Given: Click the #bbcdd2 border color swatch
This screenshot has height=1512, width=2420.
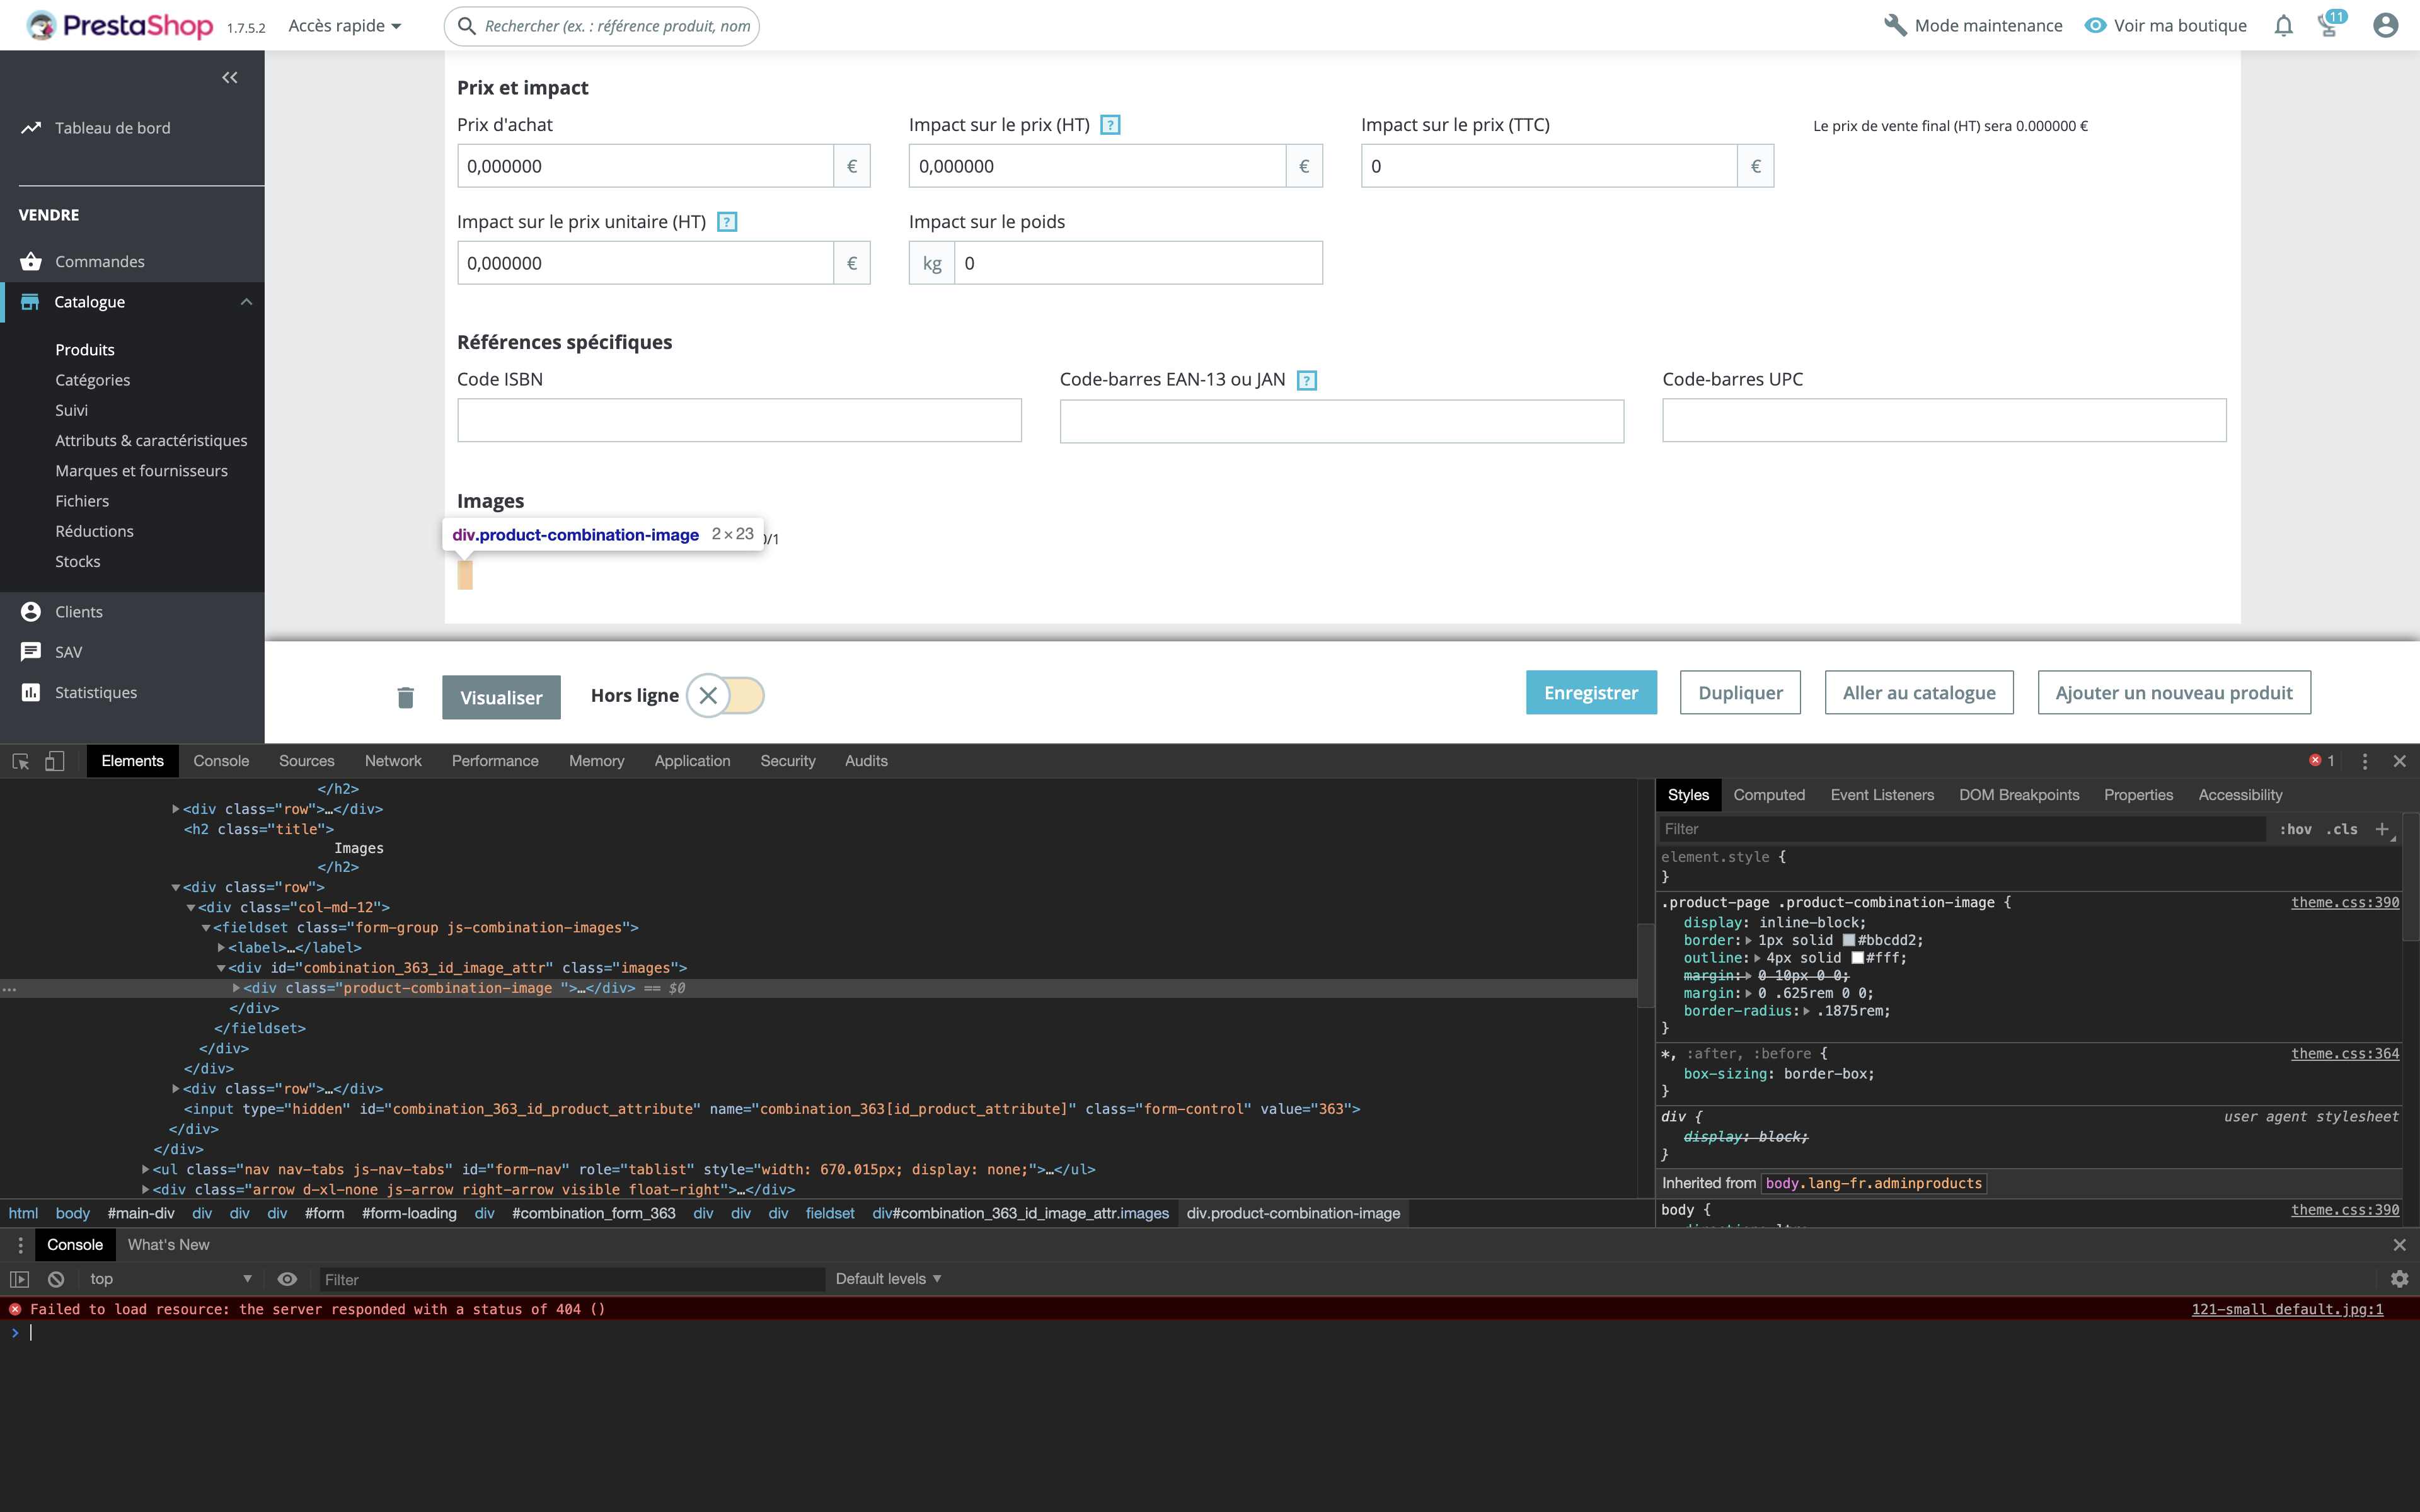Looking at the screenshot, I should click(x=1849, y=940).
